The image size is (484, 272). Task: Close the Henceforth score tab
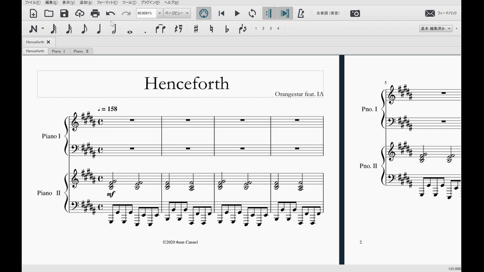click(48, 42)
